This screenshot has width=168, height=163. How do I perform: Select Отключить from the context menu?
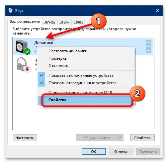59,66
